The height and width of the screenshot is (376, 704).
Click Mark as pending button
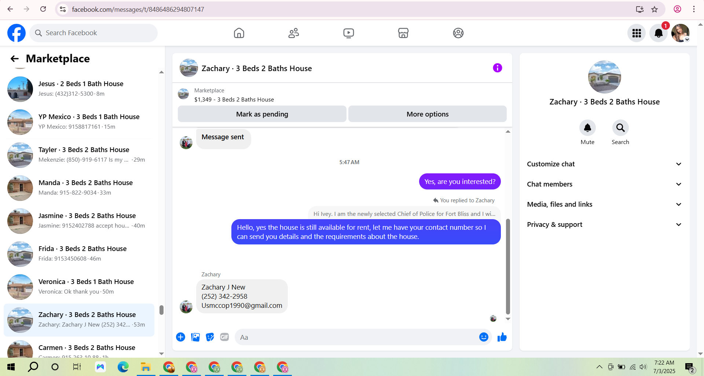coord(262,114)
